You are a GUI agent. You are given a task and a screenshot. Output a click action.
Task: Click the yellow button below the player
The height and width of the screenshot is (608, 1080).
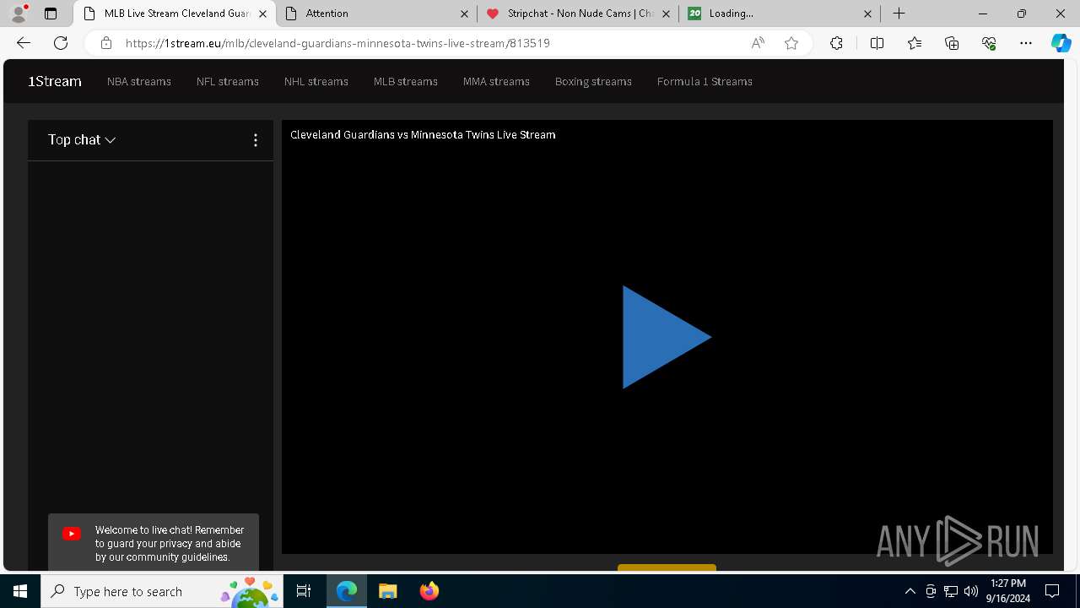(667, 567)
